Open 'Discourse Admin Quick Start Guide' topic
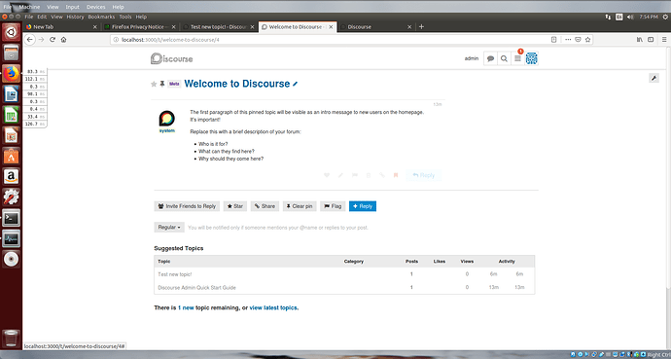The image size is (671, 359). [x=196, y=288]
